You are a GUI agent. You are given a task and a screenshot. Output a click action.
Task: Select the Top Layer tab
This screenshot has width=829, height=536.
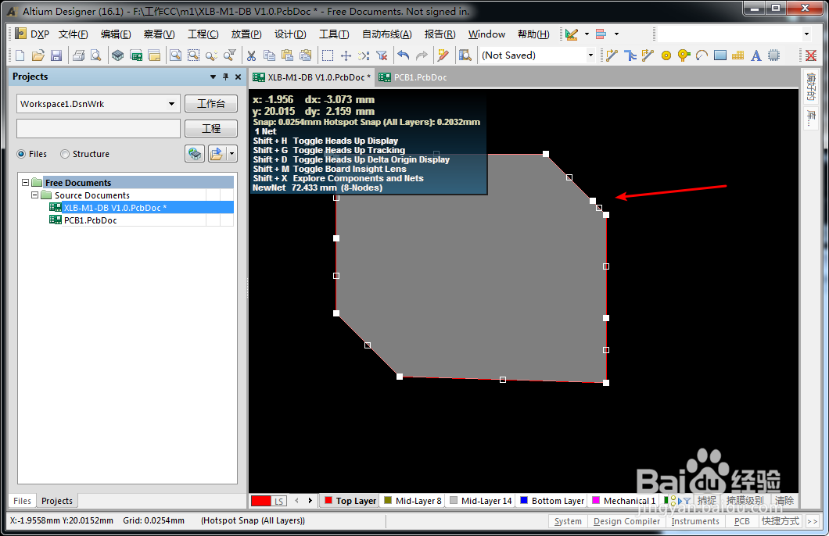click(x=350, y=501)
